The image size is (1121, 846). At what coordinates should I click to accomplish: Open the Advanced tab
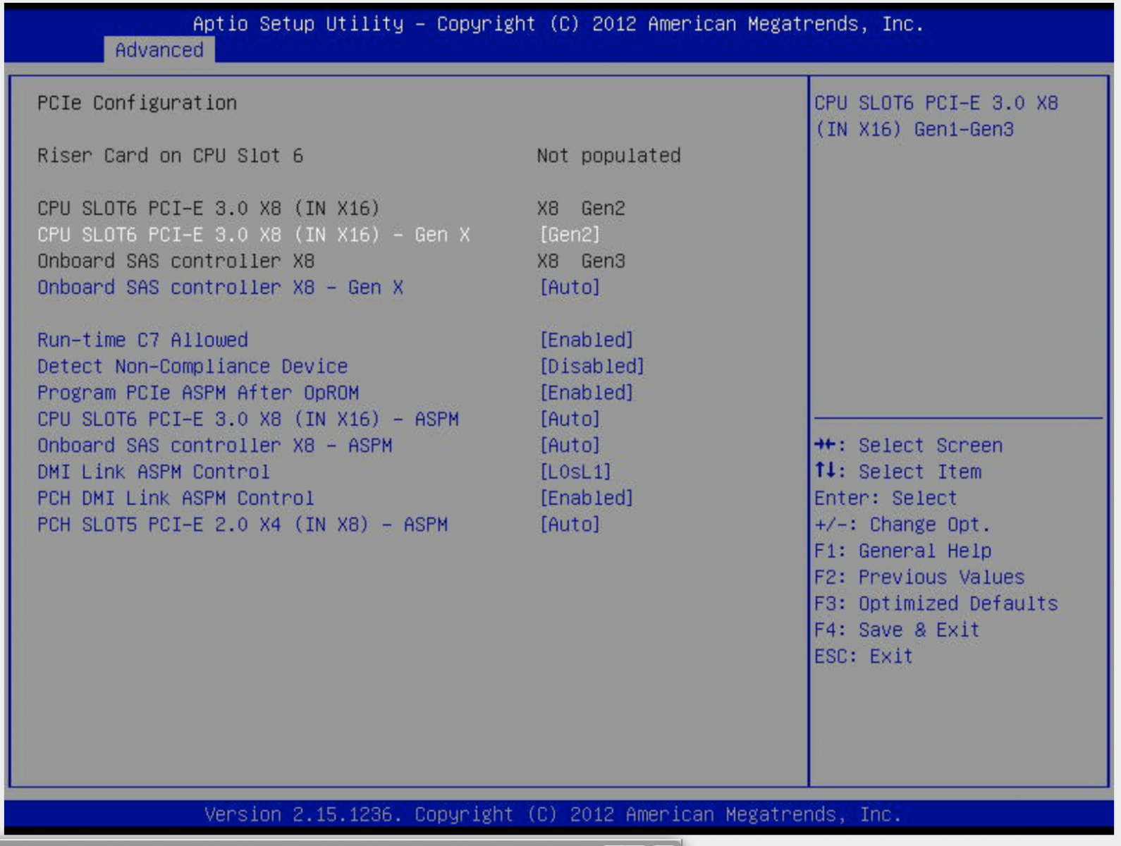click(159, 50)
